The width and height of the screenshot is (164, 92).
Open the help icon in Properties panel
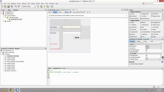(162, 62)
